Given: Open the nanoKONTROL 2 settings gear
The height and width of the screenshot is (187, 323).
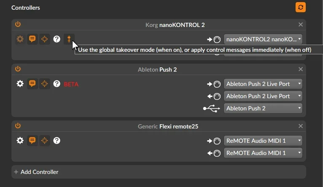Looking at the screenshot, I should click(x=20, y=39).
